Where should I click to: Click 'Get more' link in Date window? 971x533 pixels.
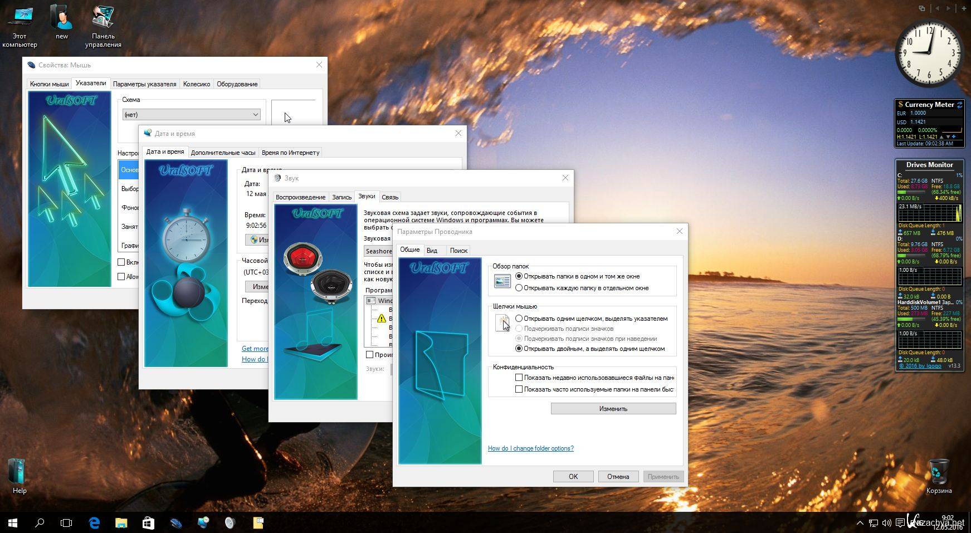coord(255,349)
